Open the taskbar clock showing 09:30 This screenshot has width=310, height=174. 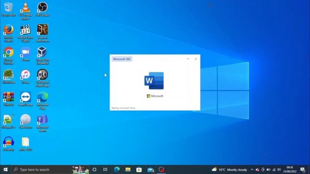click(290, 170)
